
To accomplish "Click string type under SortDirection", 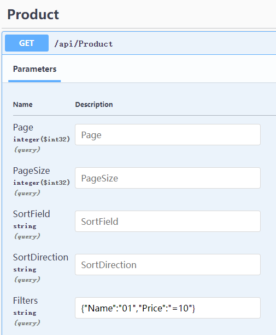I will [25, 269].
